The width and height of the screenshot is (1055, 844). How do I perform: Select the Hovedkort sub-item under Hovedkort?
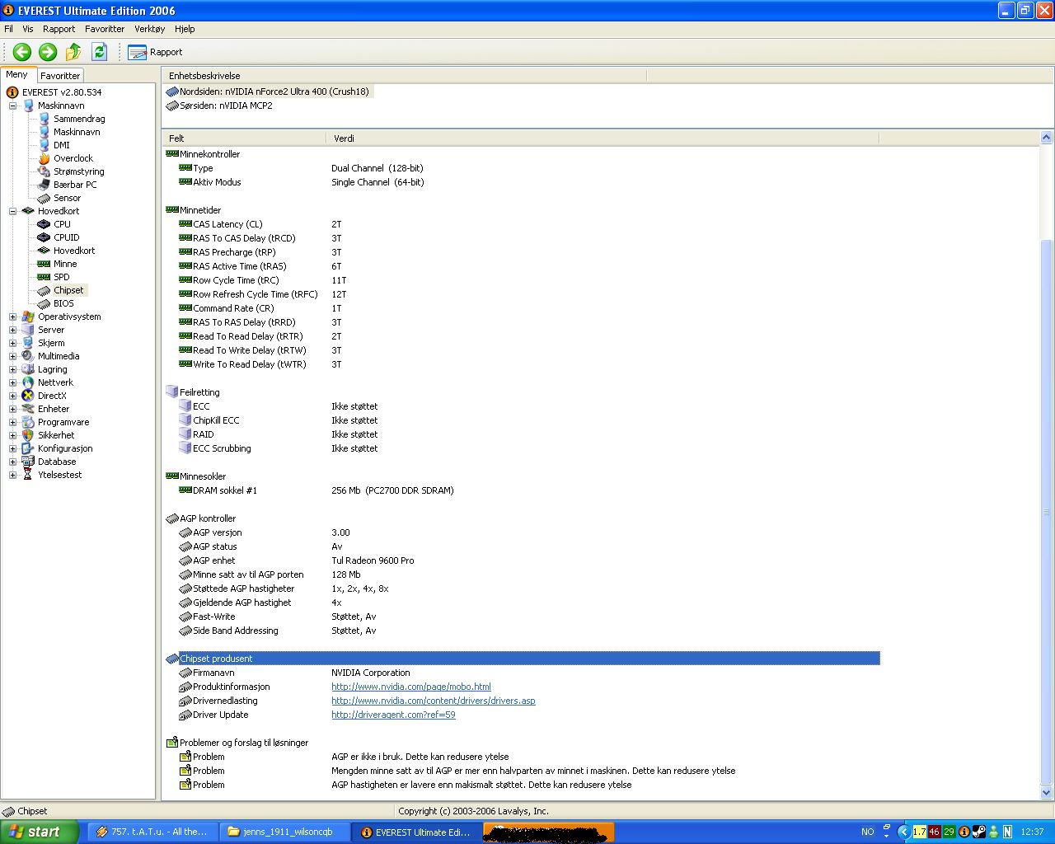74,251
